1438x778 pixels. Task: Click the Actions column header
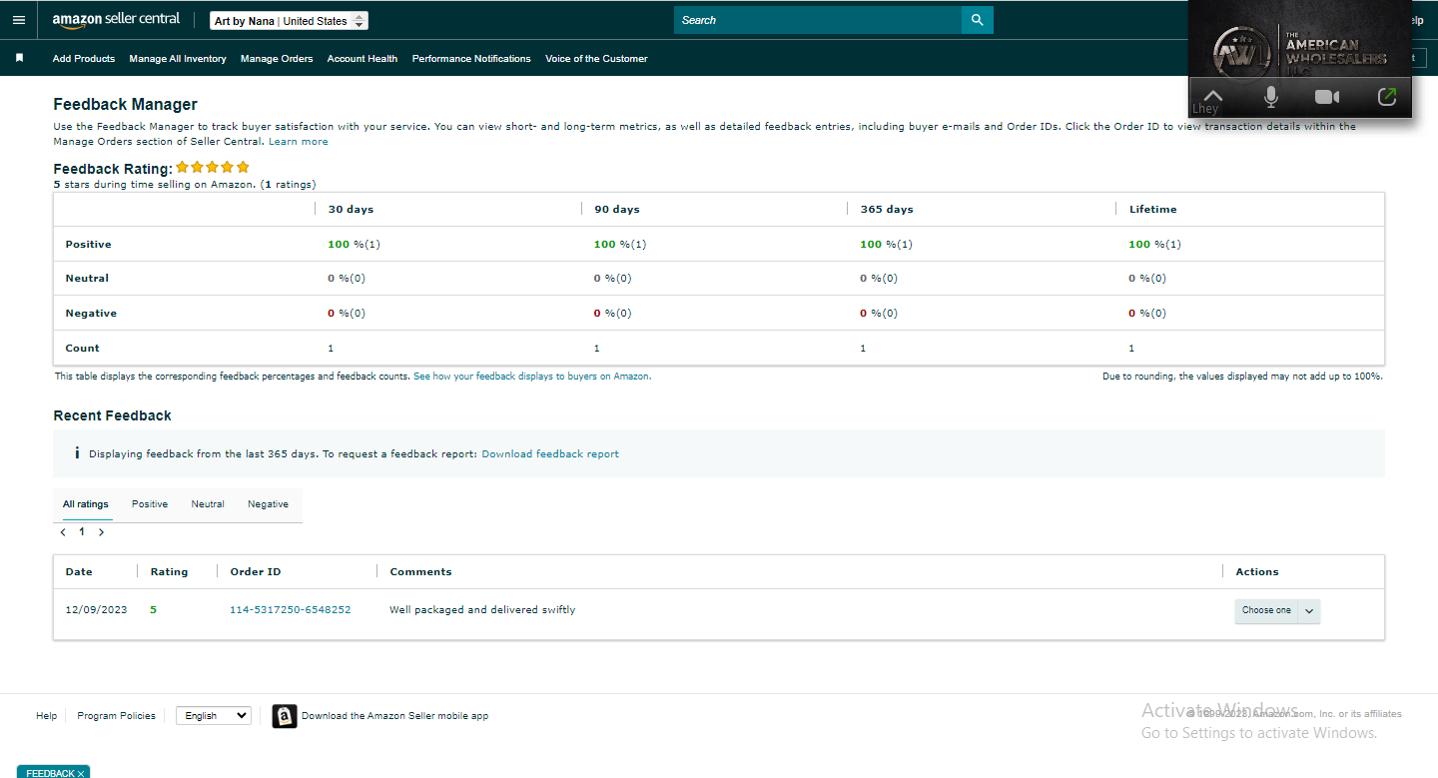coord(1257,572)
